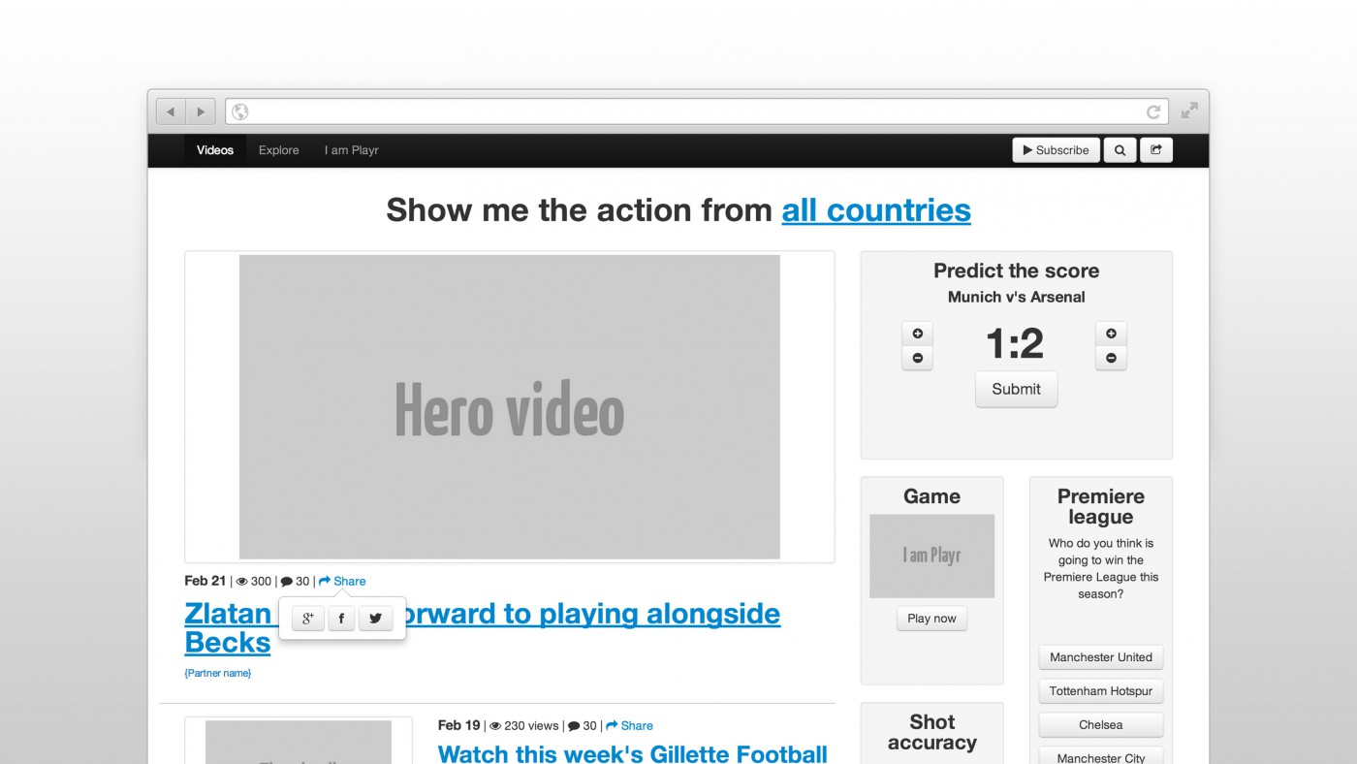Open the Zlatan playing alongside Becks headline
Image resolution: width=1357 pixels, height=764 pixels.
click(x=483, y=627)
